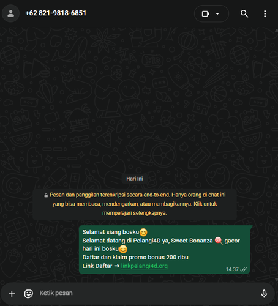Image resolution: width=278 pixels, height=306 pixels.
Task: Open the linkpelangi4d.org link
Action: coord(145,266)
